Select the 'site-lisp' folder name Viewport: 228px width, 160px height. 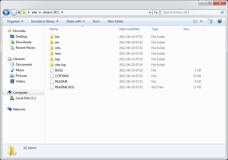60,65
